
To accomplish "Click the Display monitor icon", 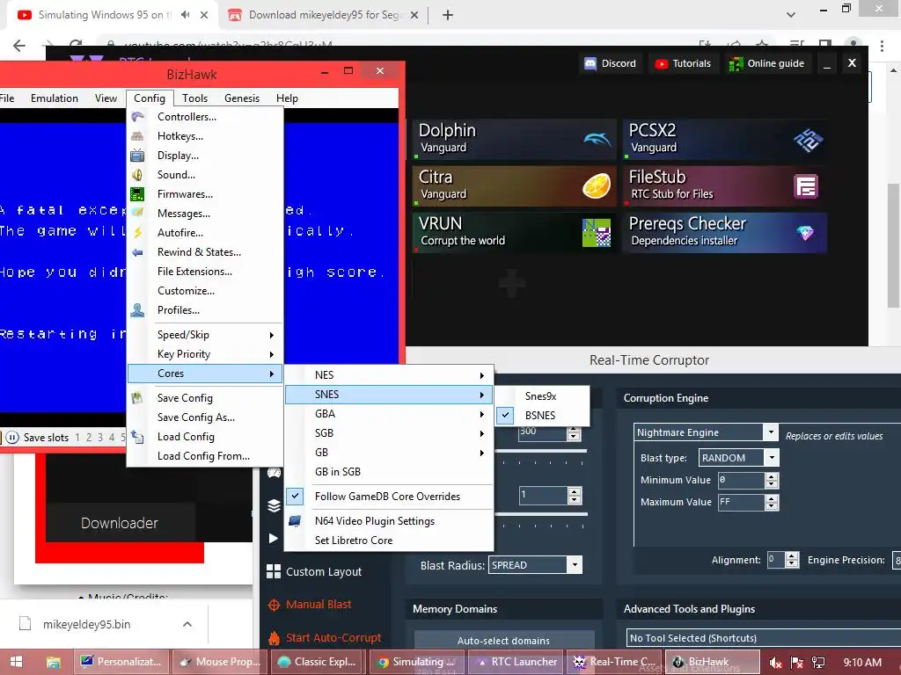I will click(x=137, y=156).
